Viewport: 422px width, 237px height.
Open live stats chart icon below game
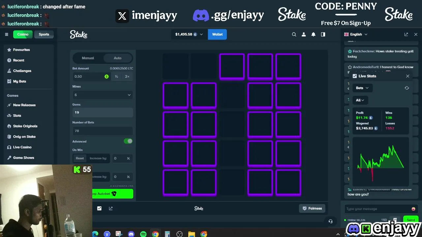[x=99, y=208]
